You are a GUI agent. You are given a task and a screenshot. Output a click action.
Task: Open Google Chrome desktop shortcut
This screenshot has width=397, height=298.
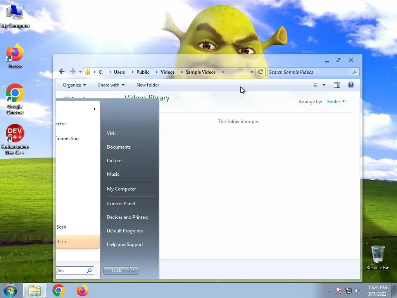15,99
